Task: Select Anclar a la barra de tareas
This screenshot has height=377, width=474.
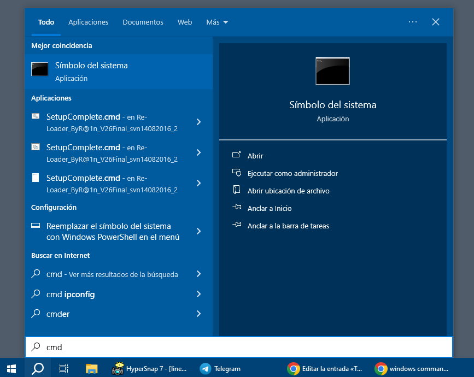Action: coord(288,226)
